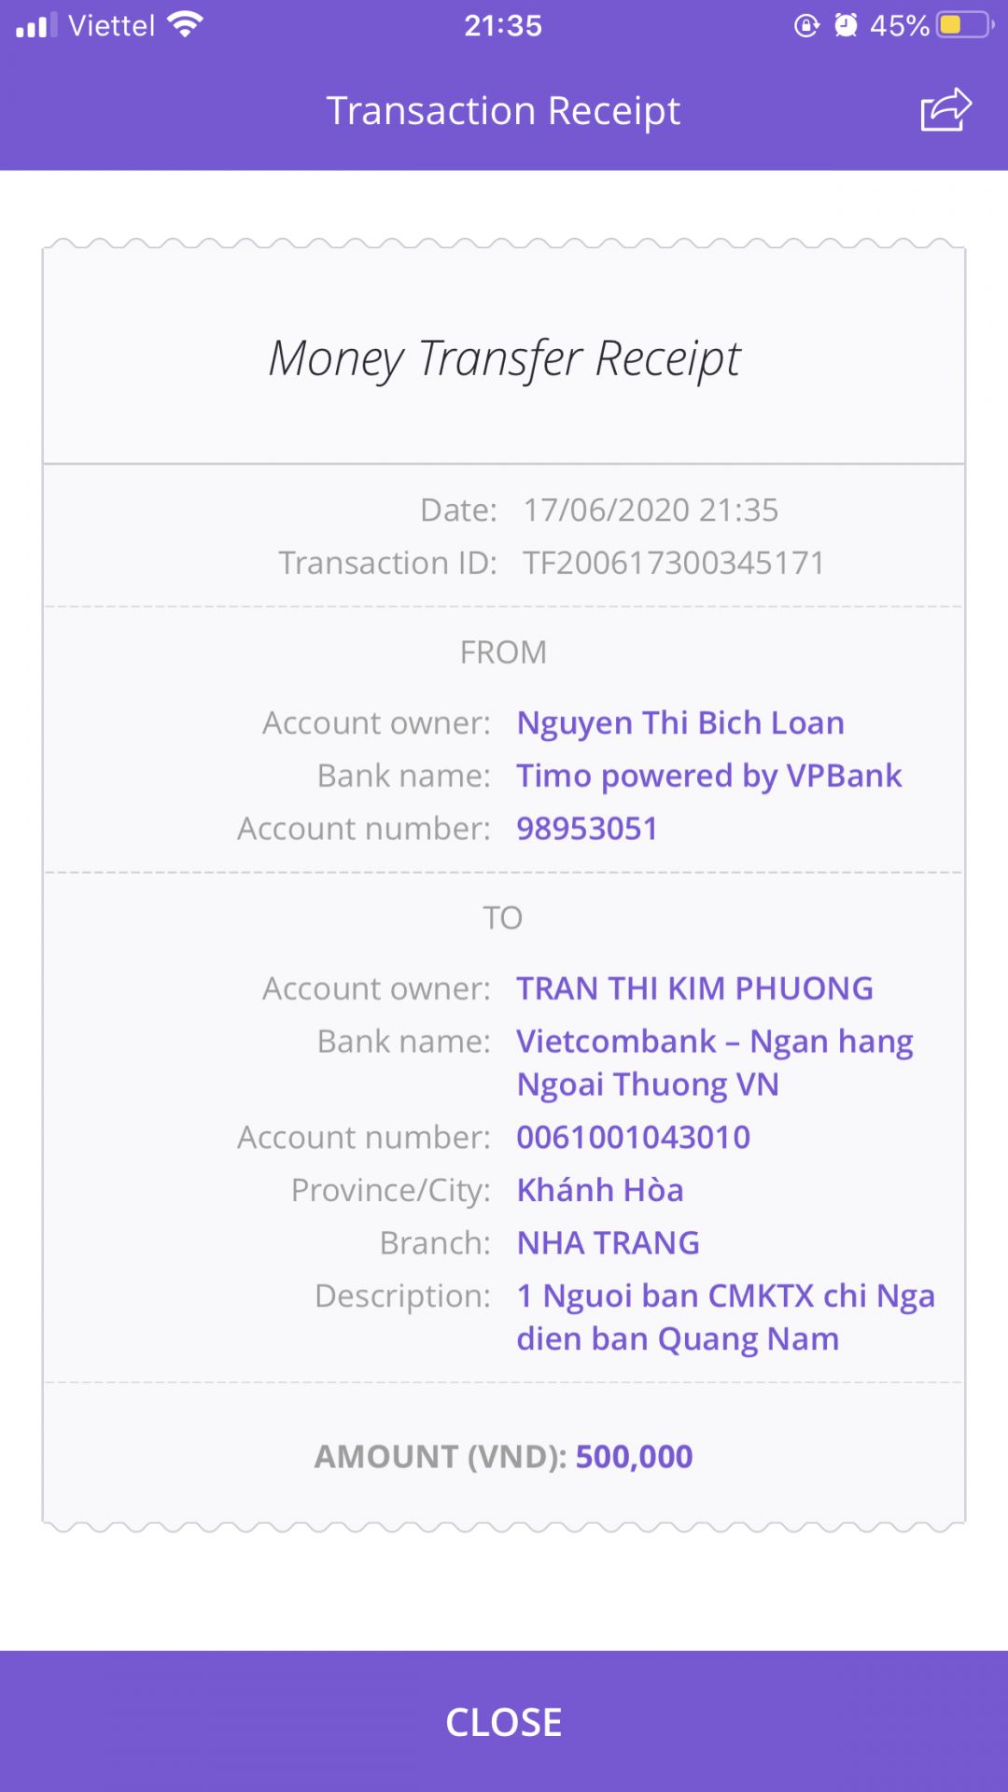Tap the NHA TRANG branch value
1008x1792 pixels.
point(608,1243)
